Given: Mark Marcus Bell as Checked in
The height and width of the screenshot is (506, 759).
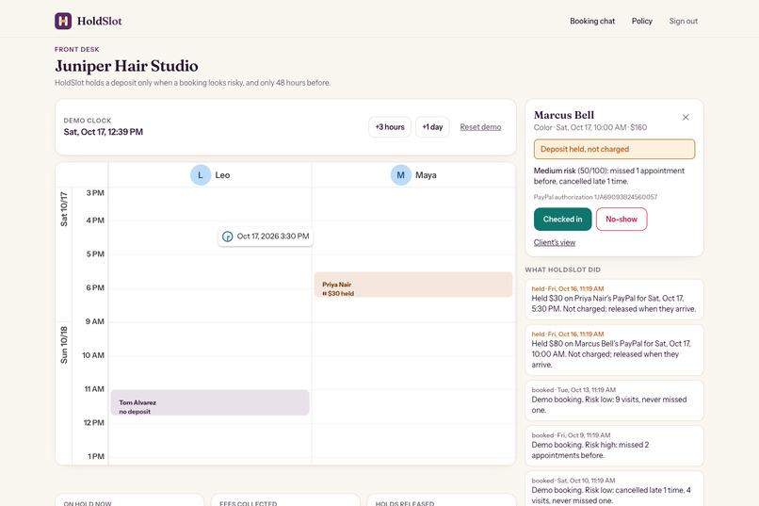Looking at the screenshot, I should (562, 220).
